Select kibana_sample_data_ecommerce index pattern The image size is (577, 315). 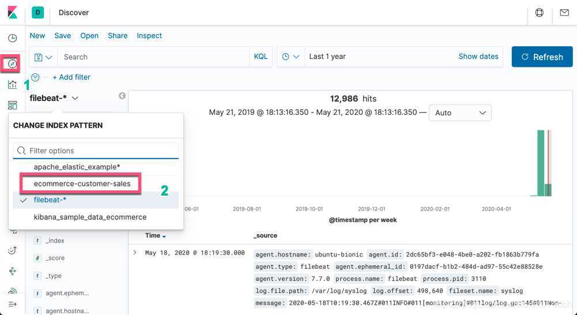[96, 217]
